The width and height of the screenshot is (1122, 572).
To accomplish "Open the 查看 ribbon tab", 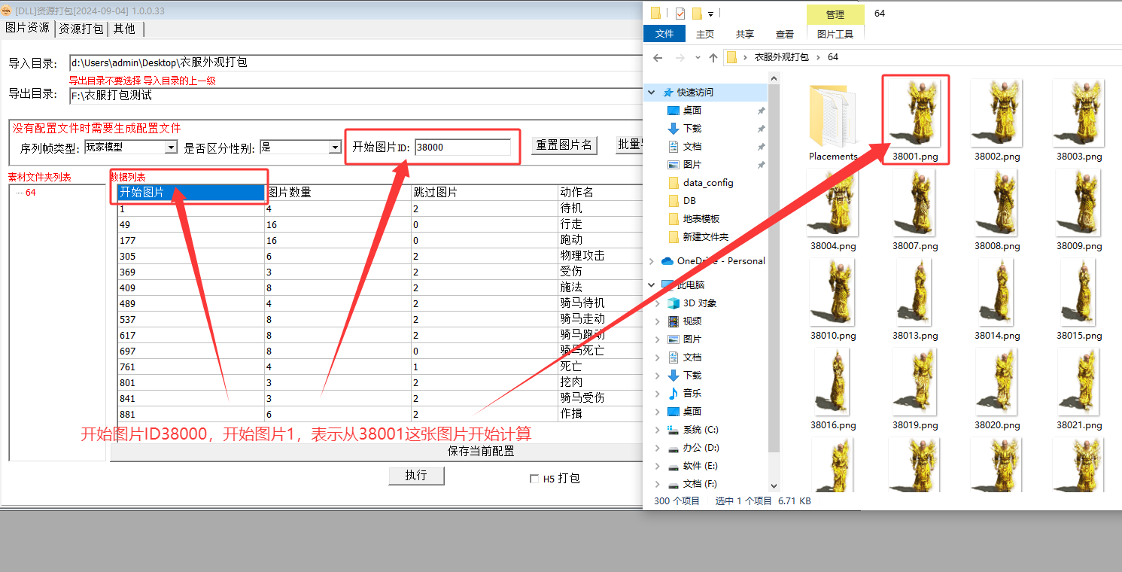I will [784, 34].
